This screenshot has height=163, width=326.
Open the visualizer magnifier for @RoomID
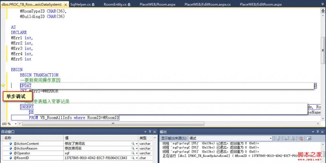click(133, 158)
